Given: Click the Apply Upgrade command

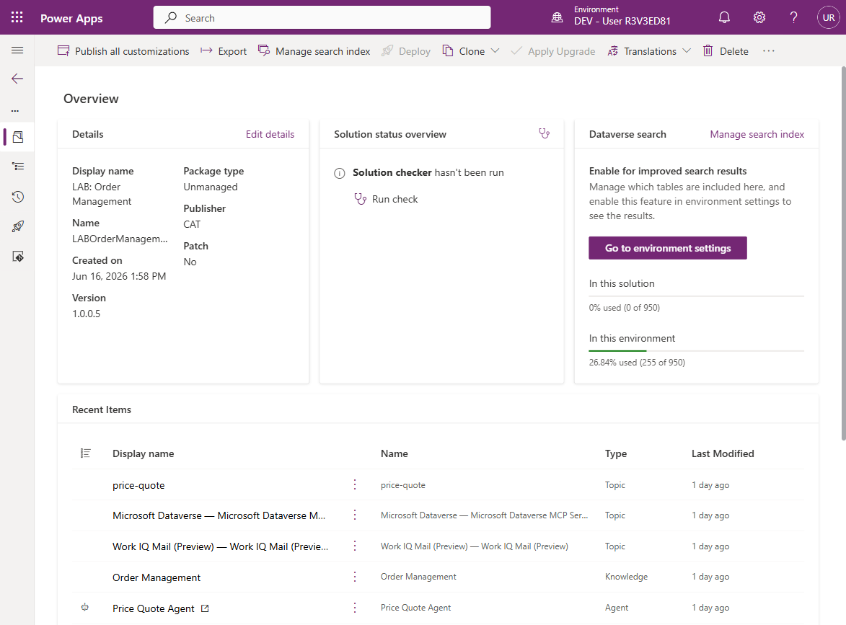Looking at the screenshot, I should click(553, 50).
